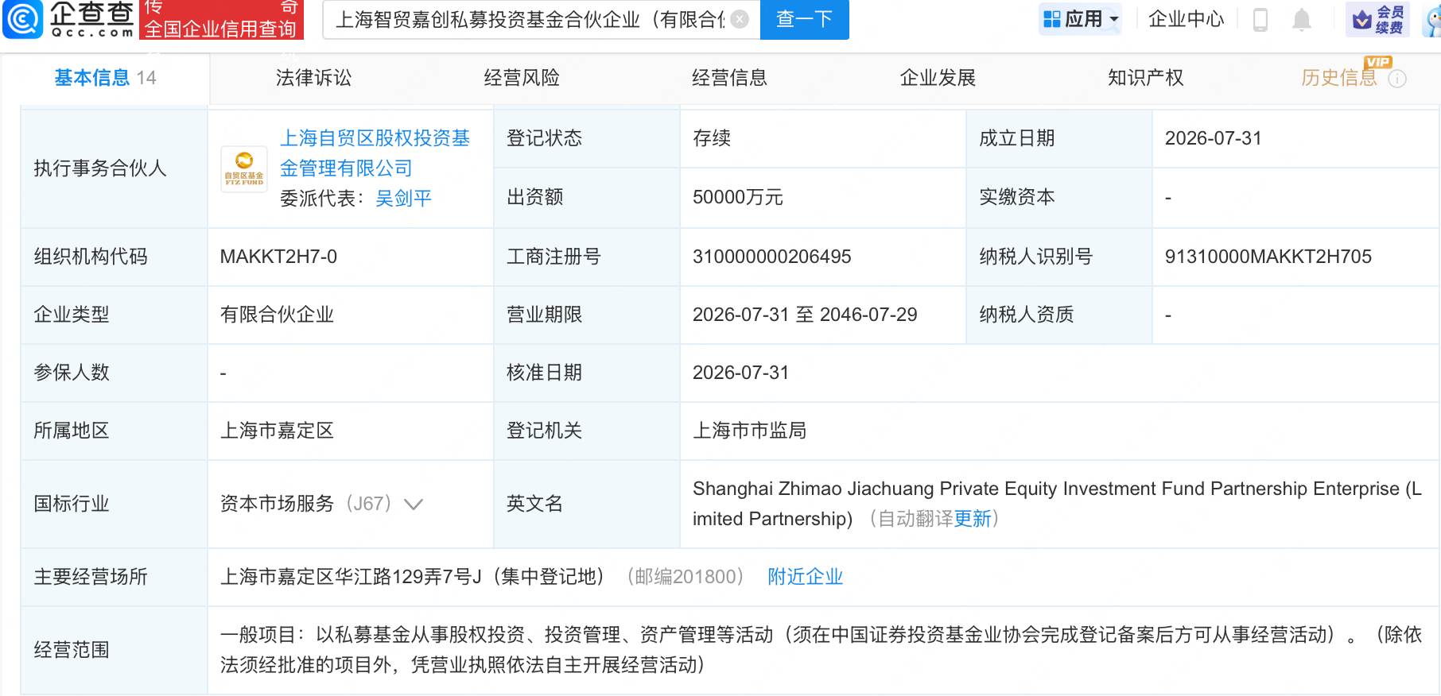The image size is (1441, 696).
Task: Click the 核准日期 label cell
Action: pos(587,373)
